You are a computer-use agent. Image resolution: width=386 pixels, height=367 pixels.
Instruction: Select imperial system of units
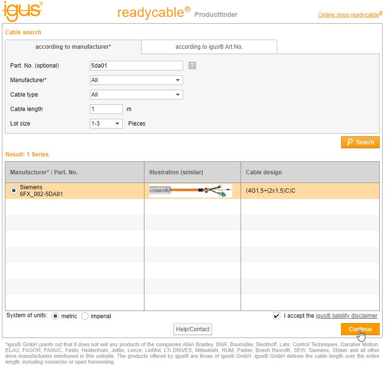[x=85, y=316]
